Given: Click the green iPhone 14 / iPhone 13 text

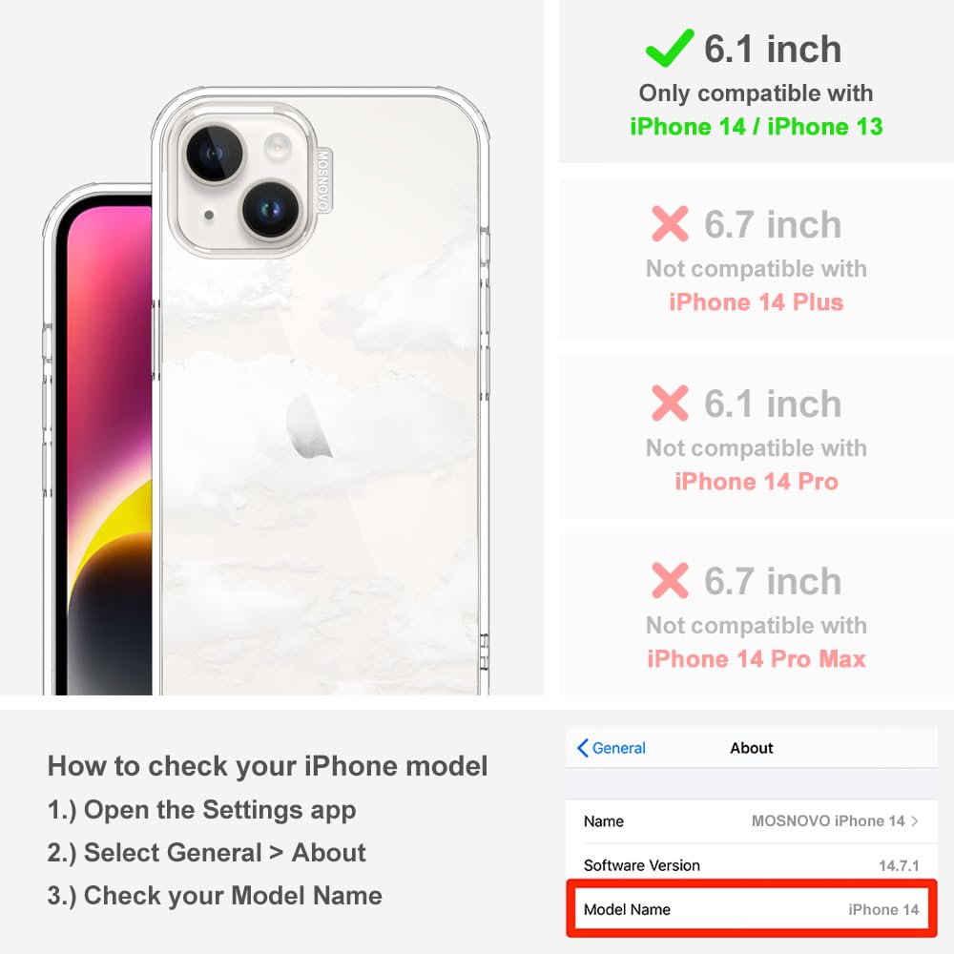Looking at the screenshot, I should coord(757,127).
